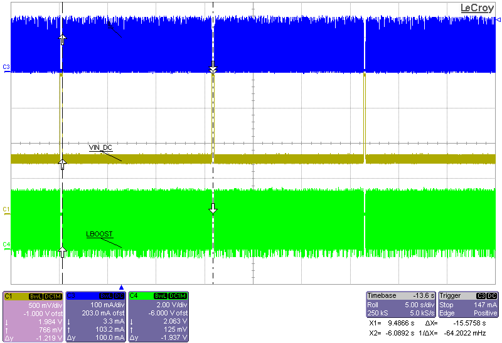Screen dimensions: 502x343
Task: Click the 5.0 kS/s sample rate value
Action: pyautogui.click(x=422, y=313)
